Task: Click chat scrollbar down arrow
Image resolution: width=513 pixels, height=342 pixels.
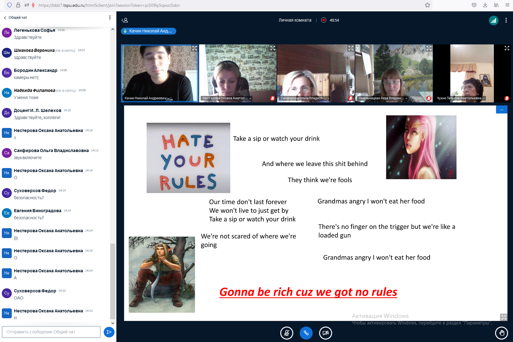Action: [113, 323]
